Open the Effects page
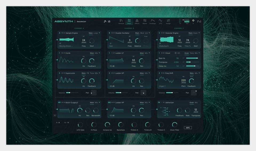Image resolution: width=256 pixels, height=151 pixels. [137, 21]
